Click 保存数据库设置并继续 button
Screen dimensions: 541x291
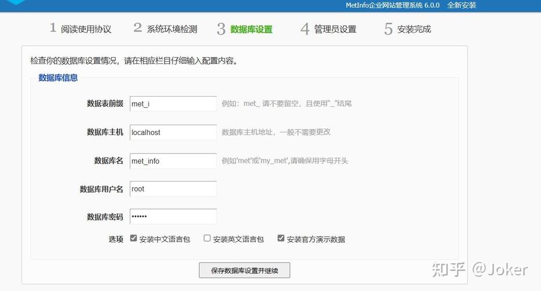coord(244,270)
